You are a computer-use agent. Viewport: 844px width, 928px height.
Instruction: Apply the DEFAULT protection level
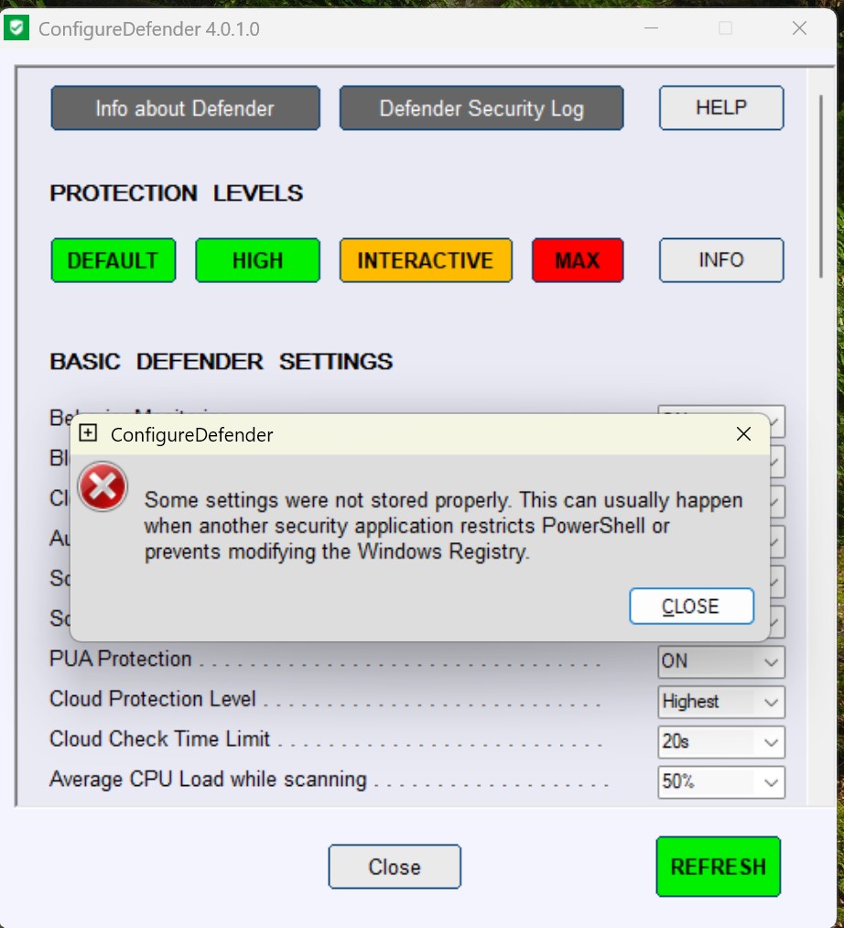(113, 260)
